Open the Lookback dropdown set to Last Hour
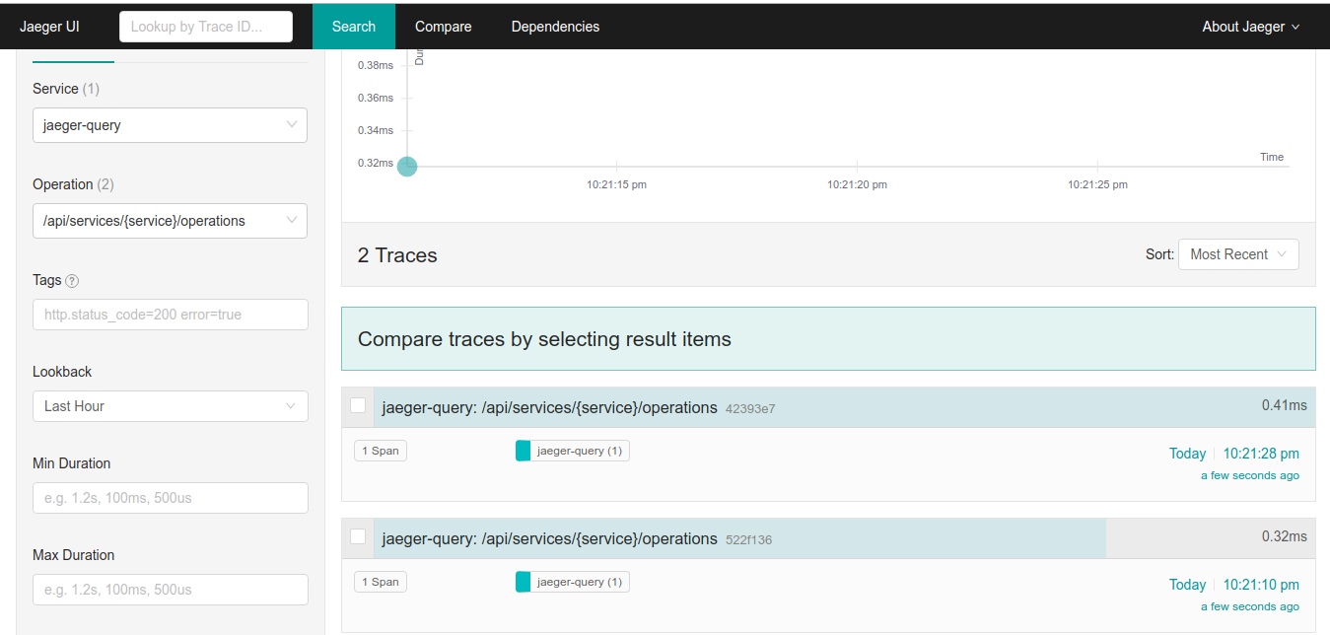This screenshot has height=635, width=1330. tap(170, 406)
